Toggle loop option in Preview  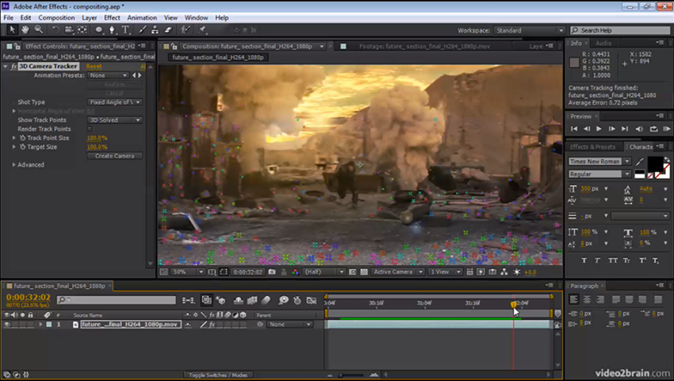tap(653, 129)
